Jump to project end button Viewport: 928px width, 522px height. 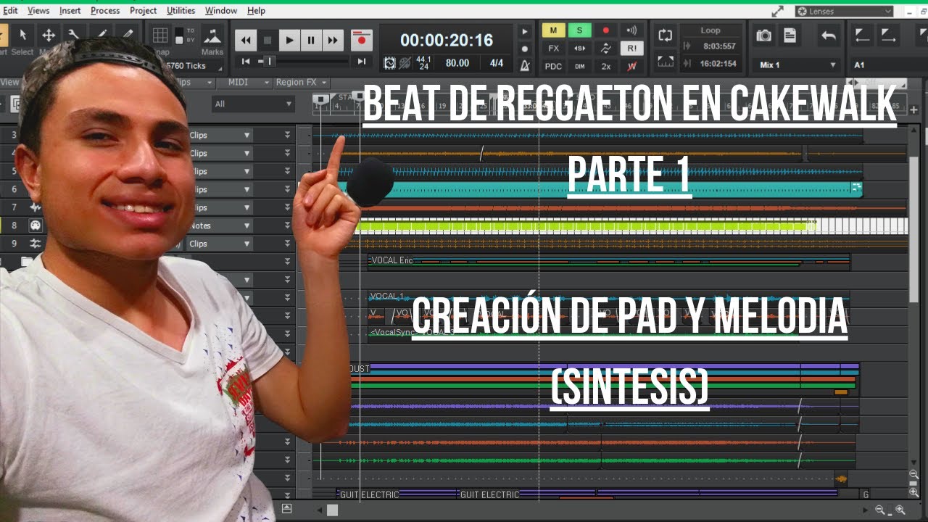coord(361,62)
